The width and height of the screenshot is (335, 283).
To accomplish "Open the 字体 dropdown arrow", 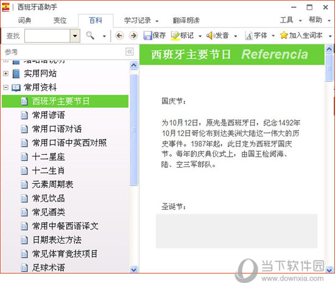I will coord(273,36).
